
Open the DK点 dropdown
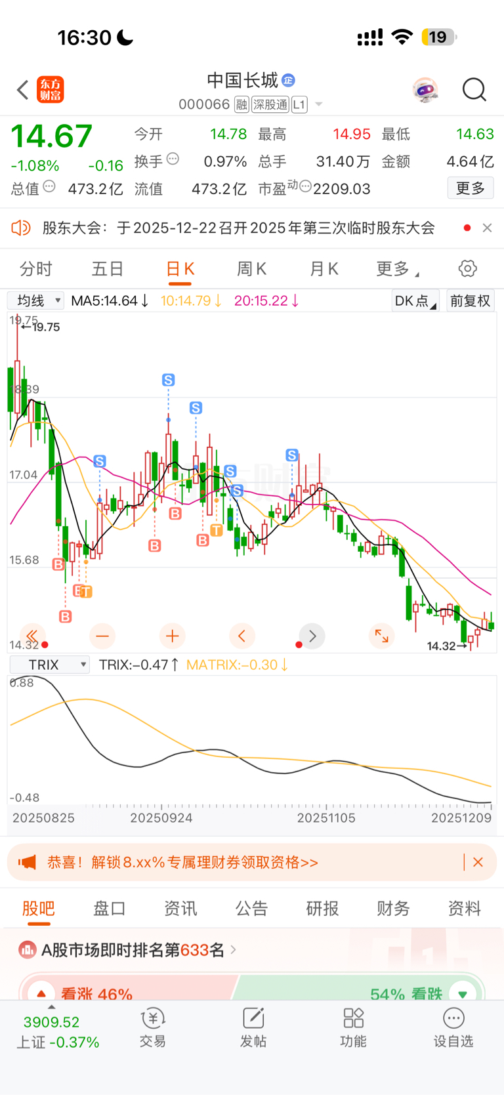415,300
